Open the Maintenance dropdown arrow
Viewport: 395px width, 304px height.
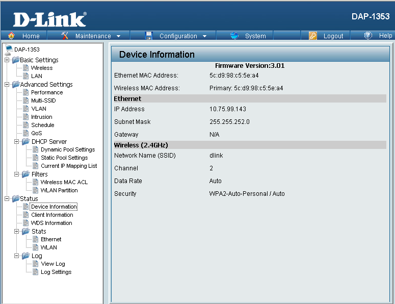[x=118, y=36]
